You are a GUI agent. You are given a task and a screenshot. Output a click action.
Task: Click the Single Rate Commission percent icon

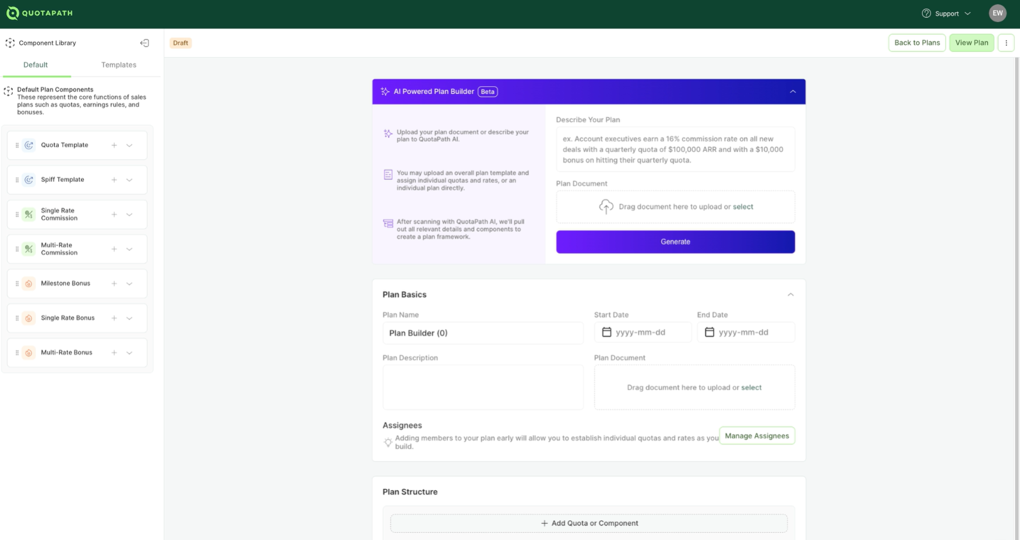click(29, 214)
